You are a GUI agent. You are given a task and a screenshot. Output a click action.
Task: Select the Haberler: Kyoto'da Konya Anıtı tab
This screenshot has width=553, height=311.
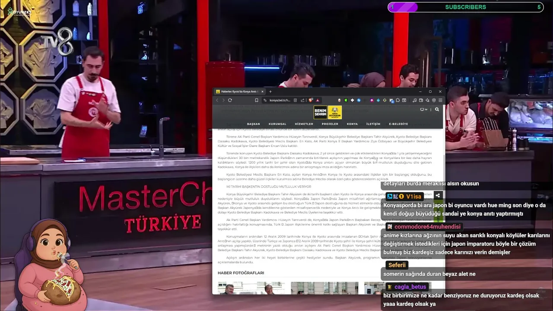tap(240, 92)
